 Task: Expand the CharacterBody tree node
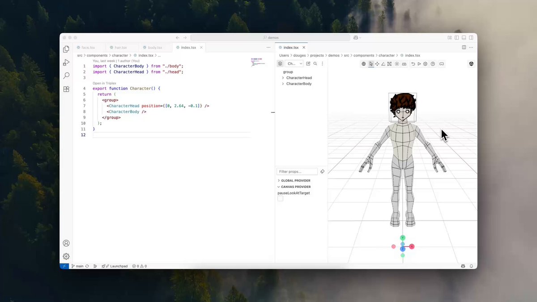283,84
